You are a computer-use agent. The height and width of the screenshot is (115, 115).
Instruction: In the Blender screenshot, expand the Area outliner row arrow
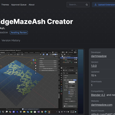(x=62, y=58)
